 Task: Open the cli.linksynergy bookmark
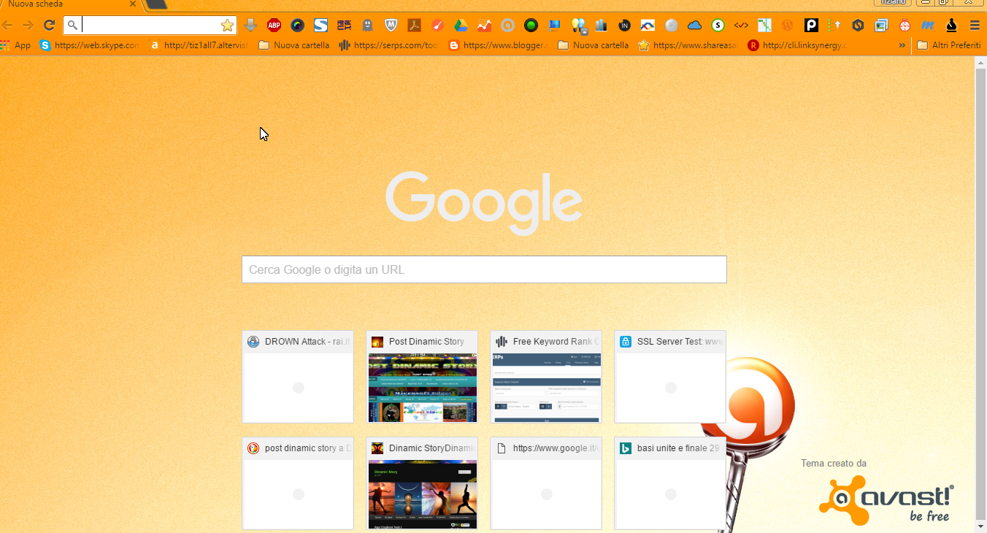797,45
